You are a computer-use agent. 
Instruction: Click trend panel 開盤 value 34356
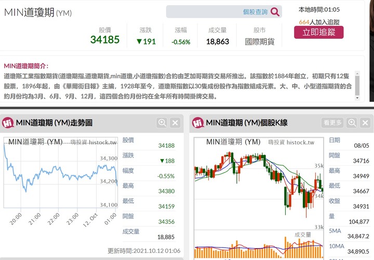(167, 222)
